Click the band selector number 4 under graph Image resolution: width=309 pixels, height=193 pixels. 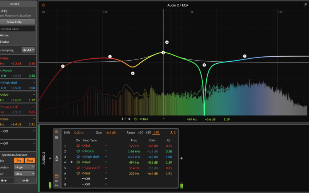122,119
